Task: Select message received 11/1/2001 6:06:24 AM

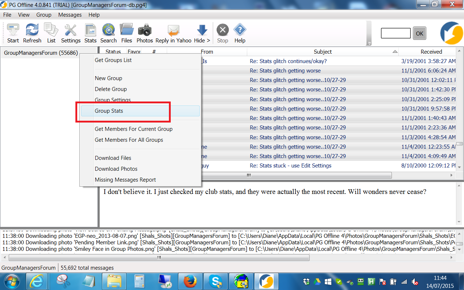Action: [428, 71]
